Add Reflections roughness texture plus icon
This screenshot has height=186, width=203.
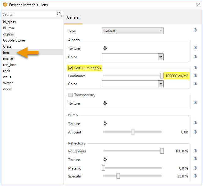105,159
